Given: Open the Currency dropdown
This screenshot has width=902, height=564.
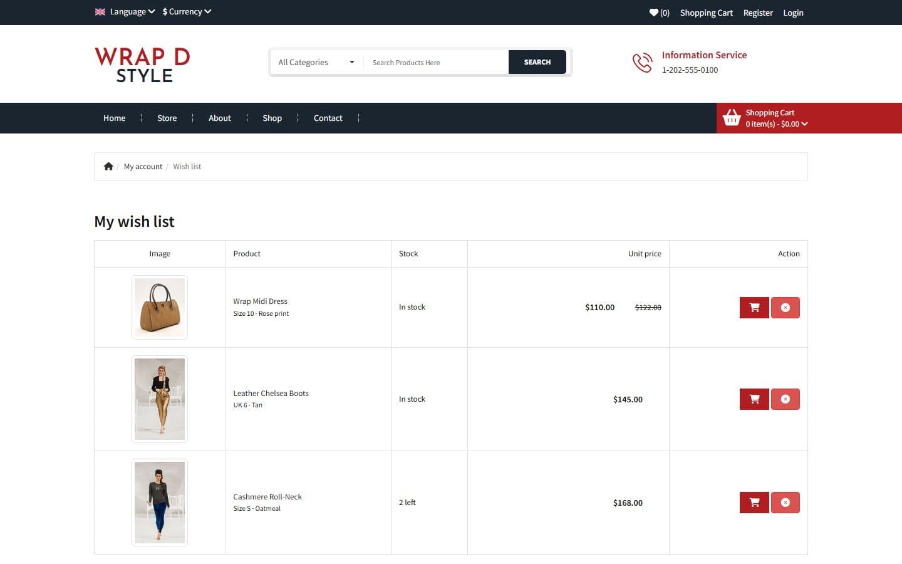Looking at the screenshot, I should coord(187,11).
